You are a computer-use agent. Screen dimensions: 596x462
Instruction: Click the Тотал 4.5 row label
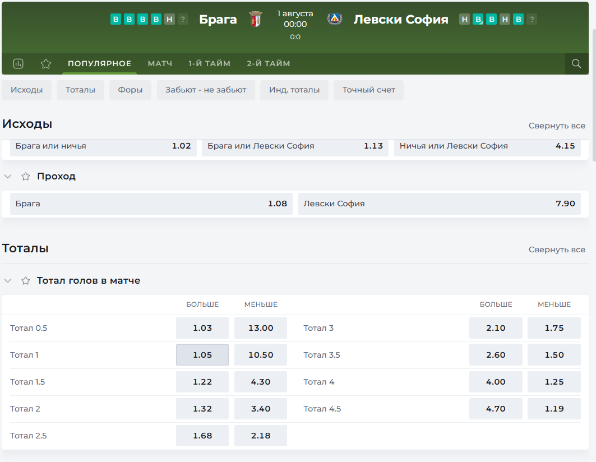click(322, 409)
